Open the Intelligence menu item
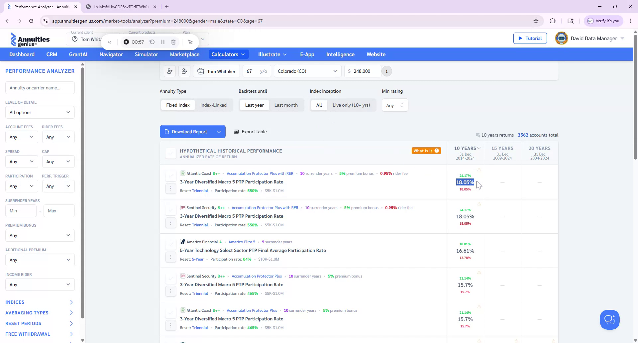638x343 pixels. pyautogui.click(x=340, y=54)
